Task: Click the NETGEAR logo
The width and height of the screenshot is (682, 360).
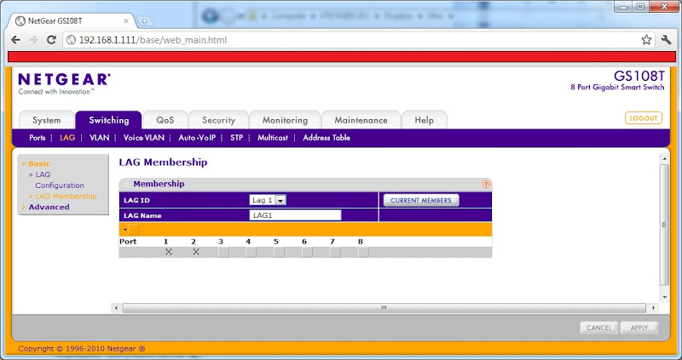Action: pos(65,79)
